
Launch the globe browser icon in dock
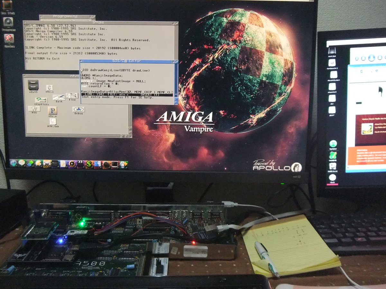point(13,164)
